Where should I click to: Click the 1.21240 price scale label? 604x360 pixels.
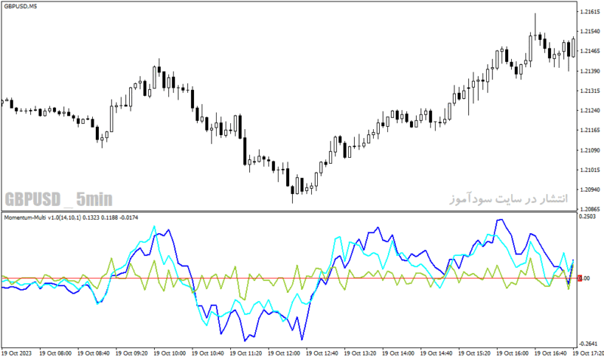[590, 110]
